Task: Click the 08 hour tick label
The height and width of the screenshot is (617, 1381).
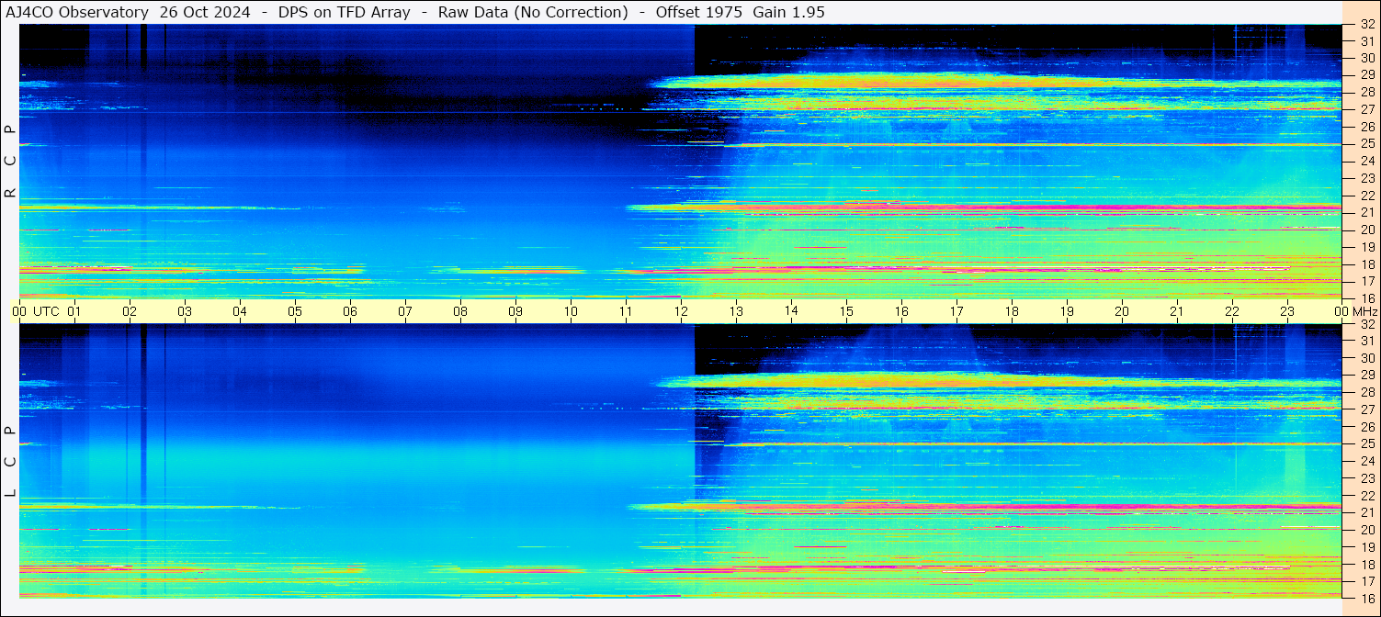Action: click(460, 311)
